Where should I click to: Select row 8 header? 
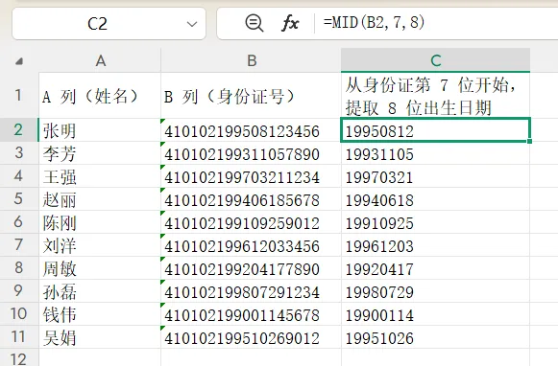19,267
